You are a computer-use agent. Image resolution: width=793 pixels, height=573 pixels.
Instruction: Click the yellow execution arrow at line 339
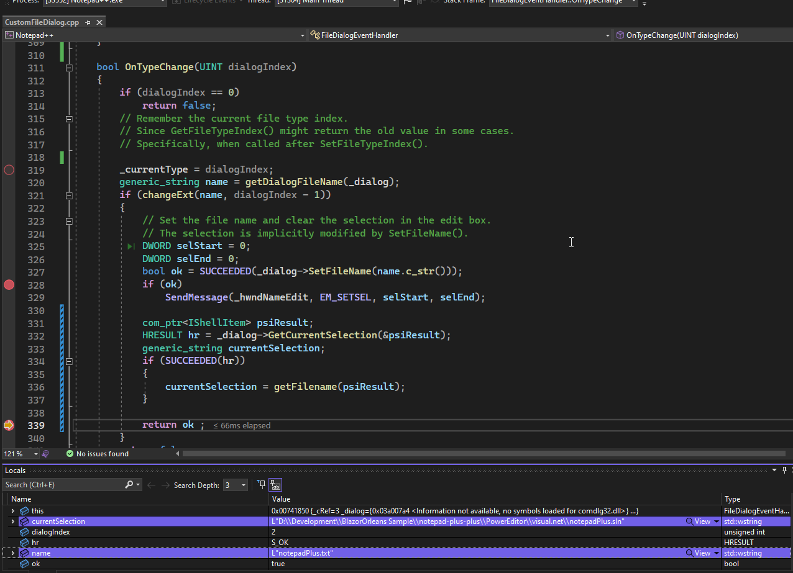click(x=9, y=426)
